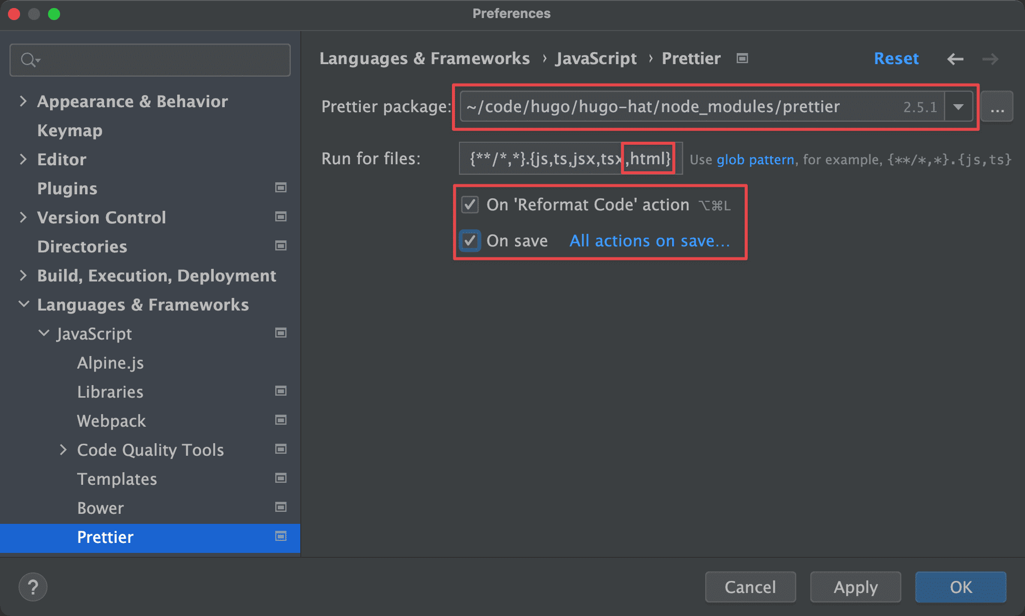Open Templates settings page
The height and width of the screenshot is (616, 1025).
(x=117, y=479)
